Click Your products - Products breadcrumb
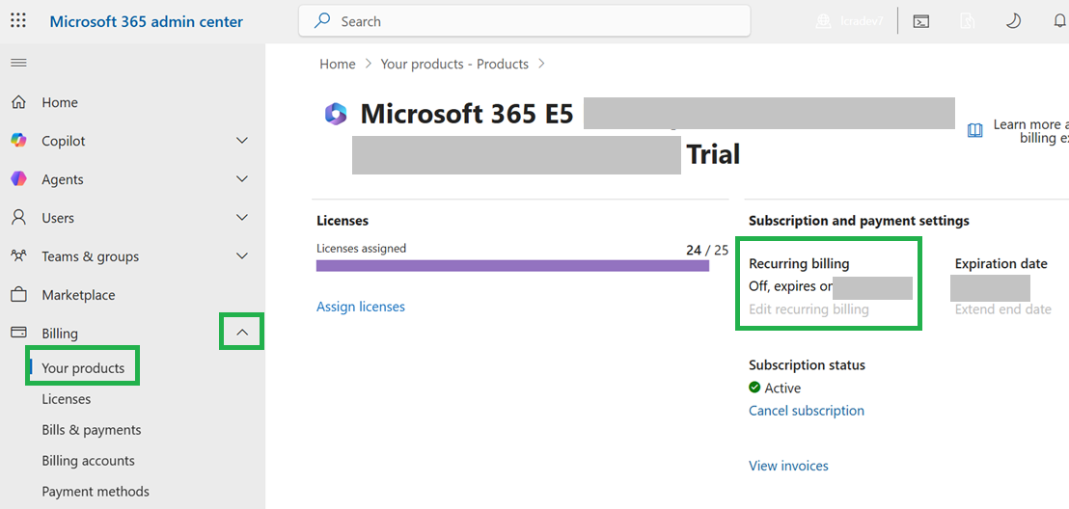 [x=454, y=64]
